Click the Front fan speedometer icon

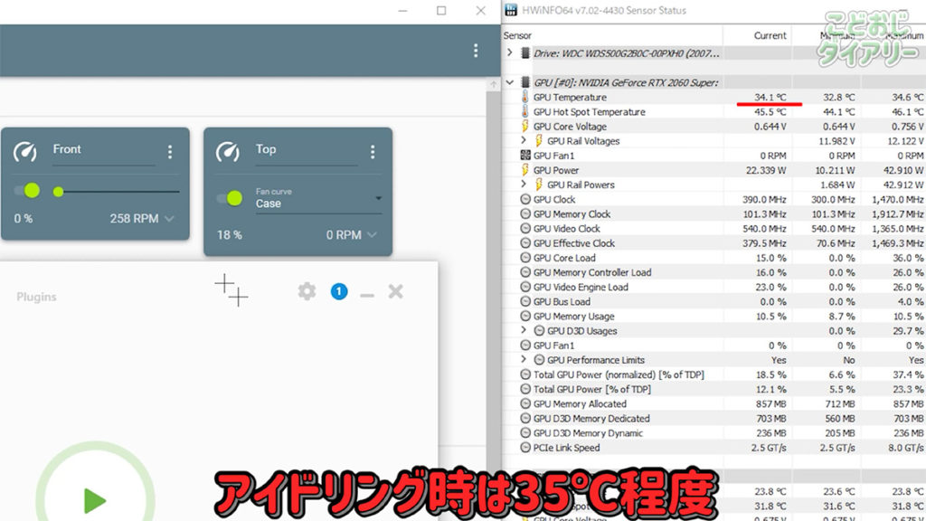coord(25,151)
